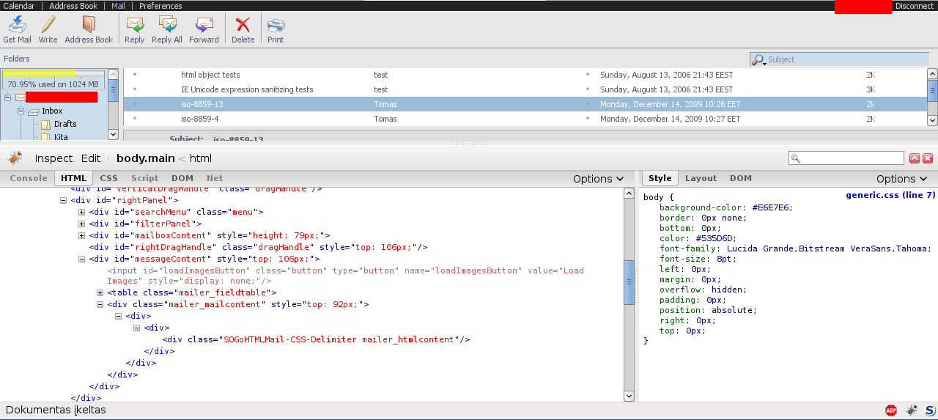Click the Inspect button in Firebug
This screenshot has width=938, height=420.
pyautogui.click(x=53, y=158)
